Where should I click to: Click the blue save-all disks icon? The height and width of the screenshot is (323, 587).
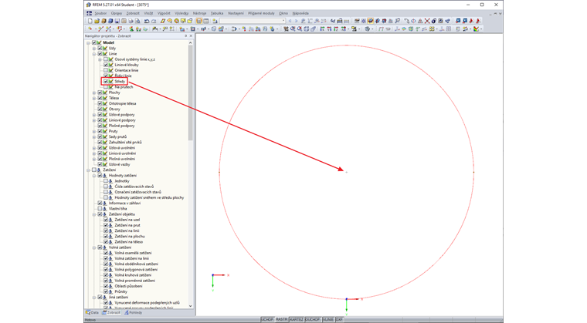pos(110,21)
